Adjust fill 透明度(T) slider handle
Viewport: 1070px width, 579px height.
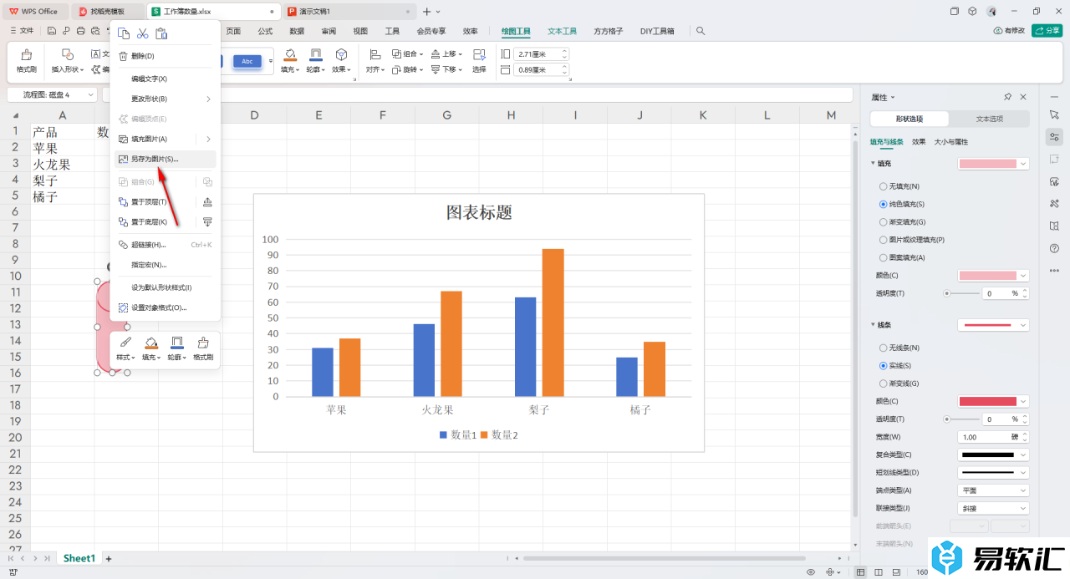pyautogui.click(x=946, y=293)
